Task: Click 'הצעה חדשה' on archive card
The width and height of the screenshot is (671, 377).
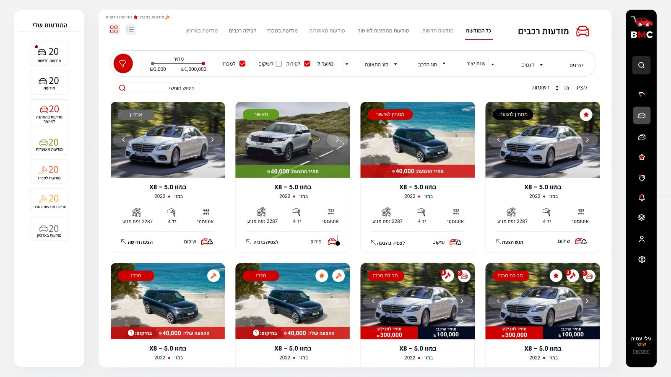Action: 137,242
